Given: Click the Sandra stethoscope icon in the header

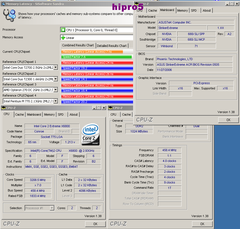Looking at the screenshot, I should pos(9,15).
